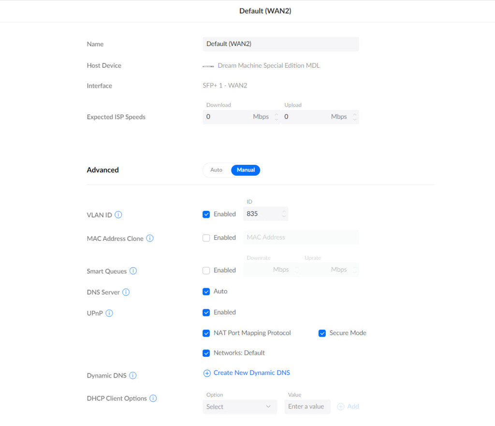
Task: Click the DHCP Client Options info icon
Action: [153, 398]
